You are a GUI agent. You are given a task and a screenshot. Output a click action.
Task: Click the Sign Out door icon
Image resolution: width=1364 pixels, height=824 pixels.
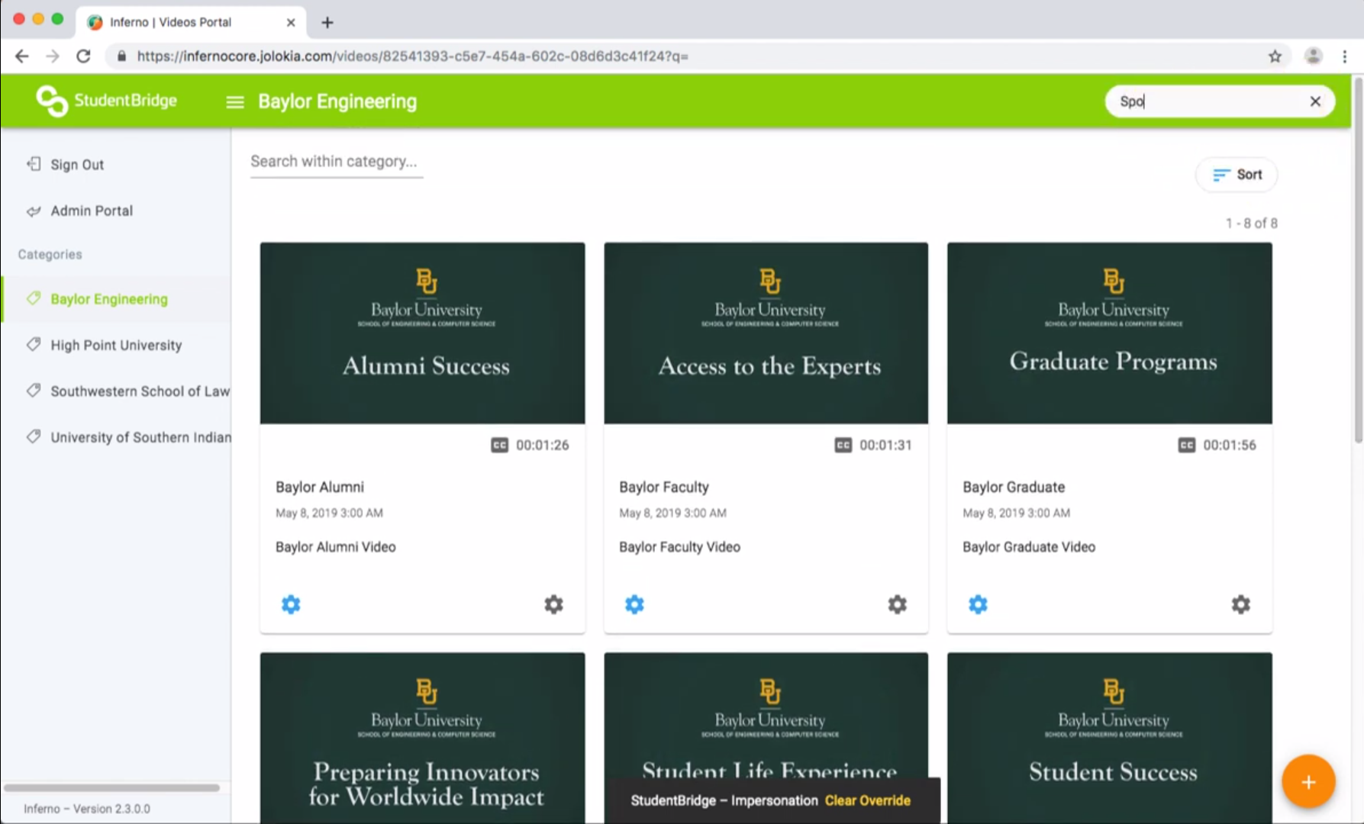tap(34, 164)
